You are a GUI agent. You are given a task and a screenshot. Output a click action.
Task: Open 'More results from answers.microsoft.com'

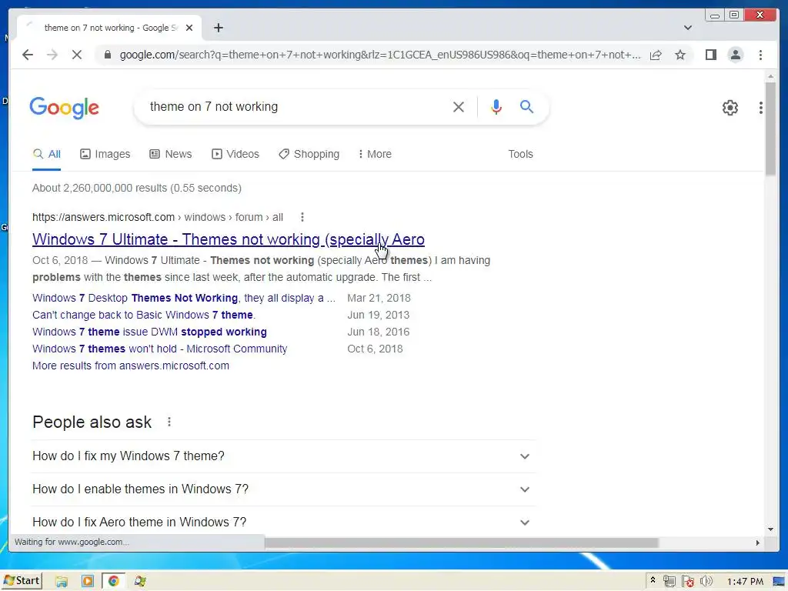[x=131, y=366]
